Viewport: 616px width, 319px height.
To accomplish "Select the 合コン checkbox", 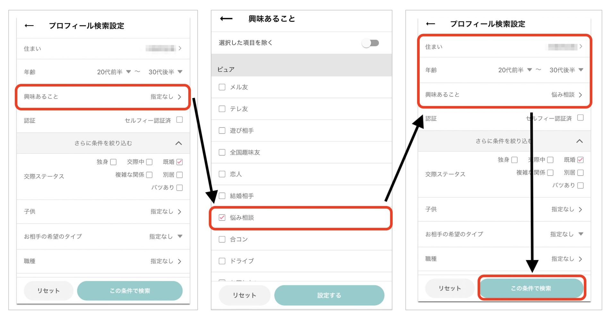I will tap(222, 239).
